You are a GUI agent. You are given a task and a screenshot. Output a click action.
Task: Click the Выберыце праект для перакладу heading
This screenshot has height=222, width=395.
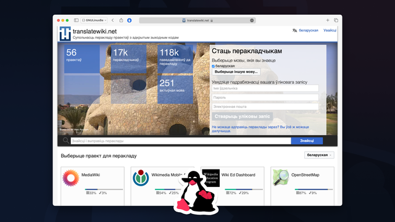pos(99,156)
